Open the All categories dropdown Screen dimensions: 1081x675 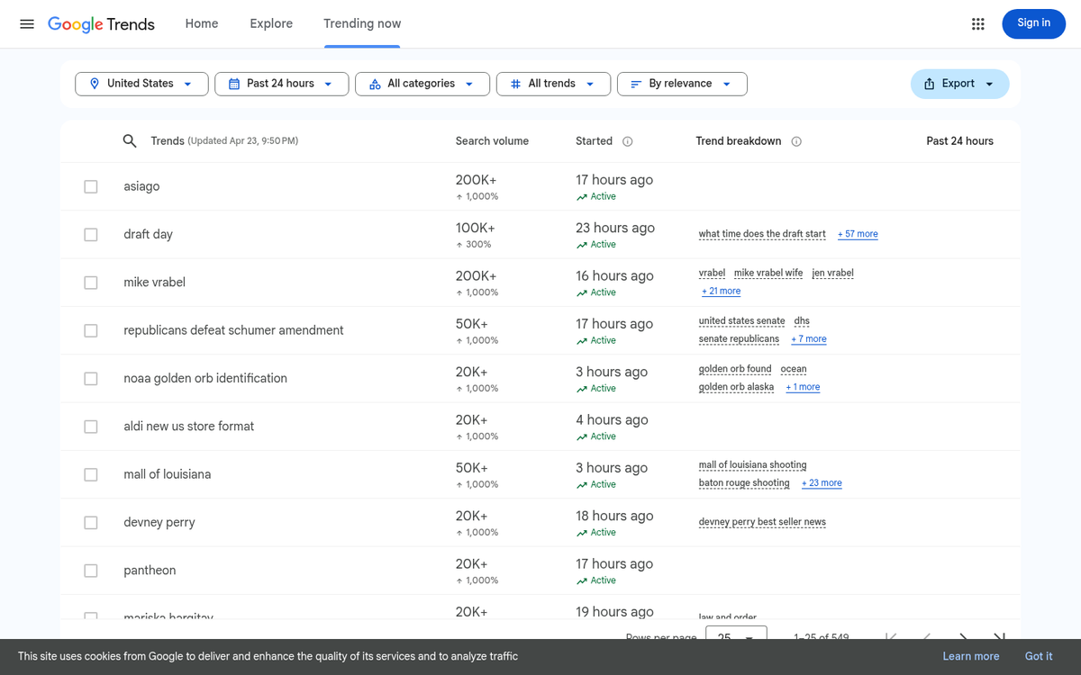coord(422,84)
